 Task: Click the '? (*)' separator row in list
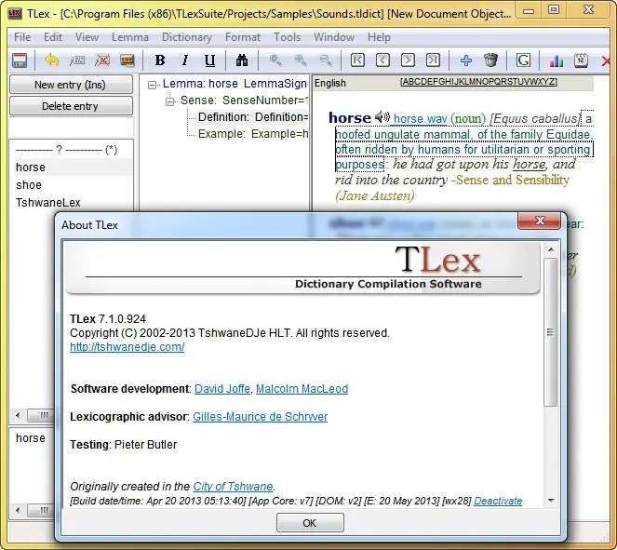pos(66,150)
